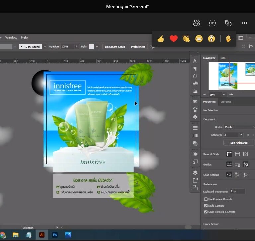Enable Use Preview Bounds checkbox

click(206, 199)
